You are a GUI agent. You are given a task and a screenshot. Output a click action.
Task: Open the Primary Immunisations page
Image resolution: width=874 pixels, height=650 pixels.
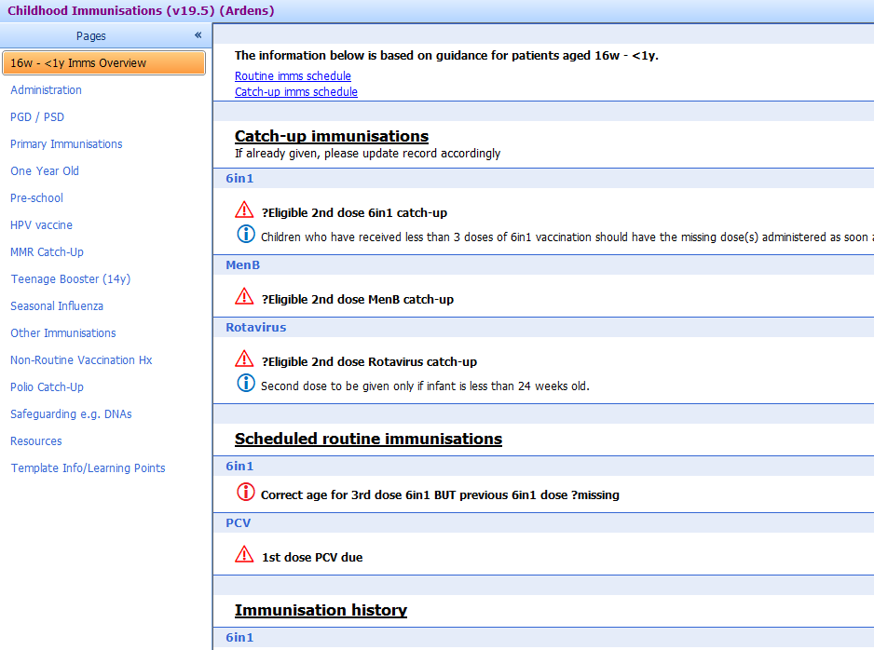tap(66, 143)
